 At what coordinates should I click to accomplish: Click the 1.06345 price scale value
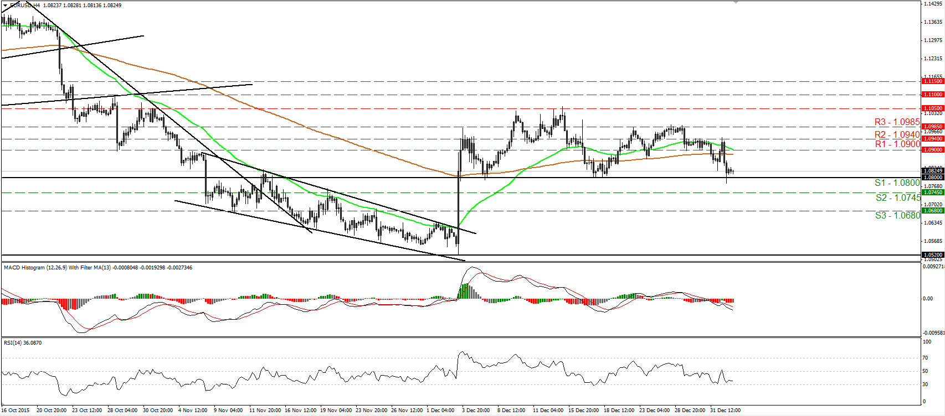933,223
